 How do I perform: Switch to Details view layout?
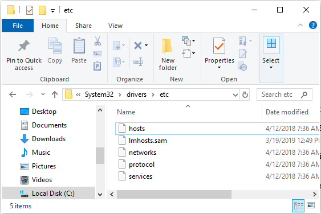coord(298,205)
